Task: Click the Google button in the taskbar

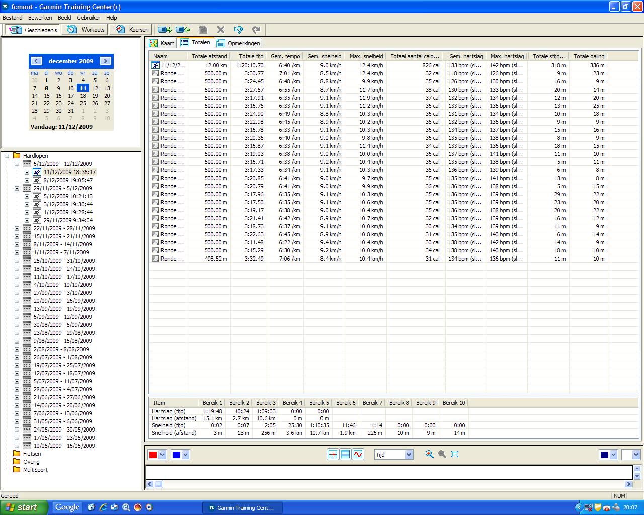Action: click(x=67, y=507)
